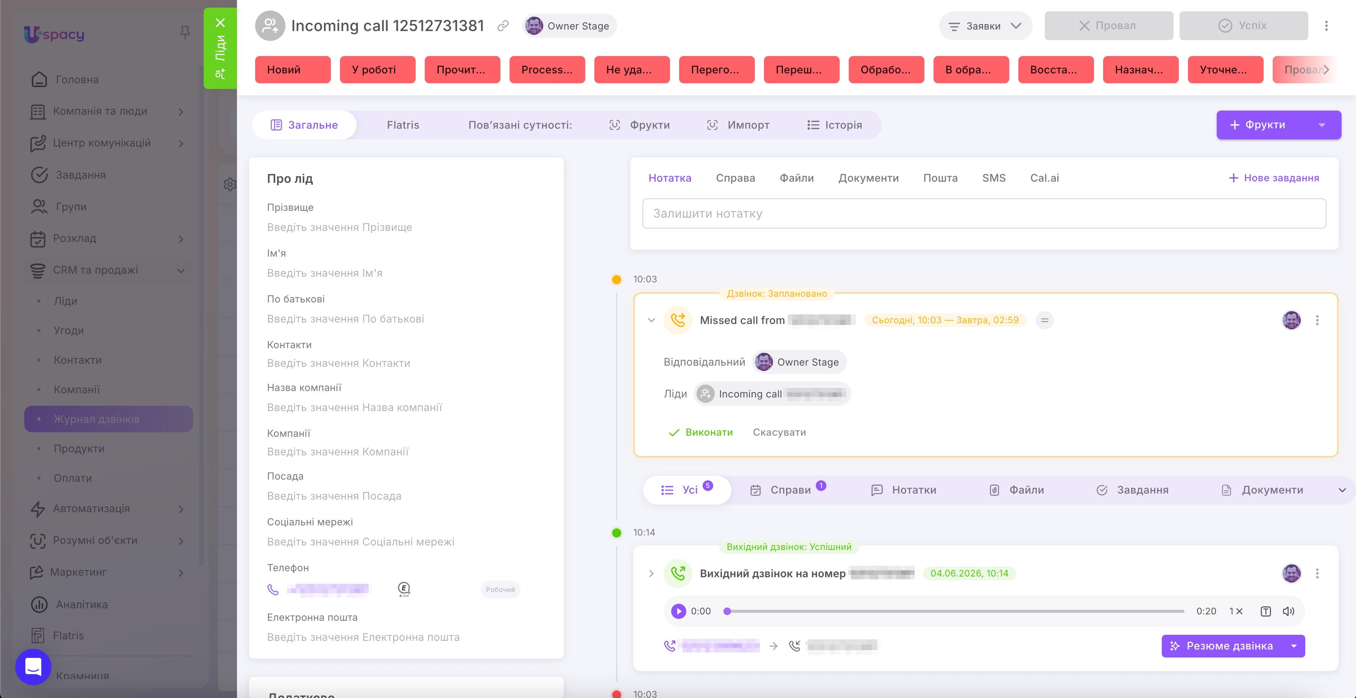Open Резюме дзвінка dropdown arrow
The width and height of the screenshot is (1356, 698).
1294,646
